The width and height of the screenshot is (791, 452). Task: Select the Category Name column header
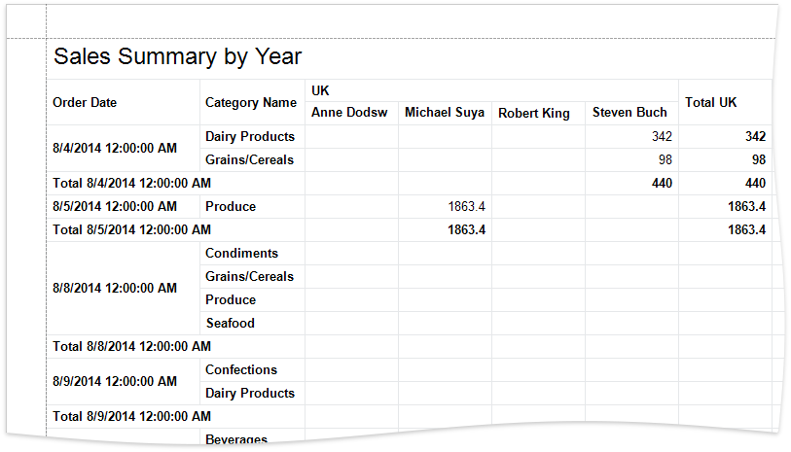point(251,103)
